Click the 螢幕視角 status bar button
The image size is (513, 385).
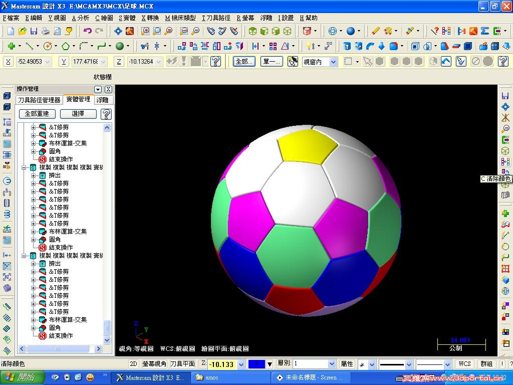pos(154,364)
